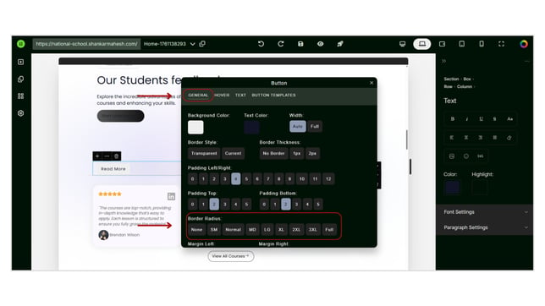
Task: Click the site URL field
Action: point(86,44)
